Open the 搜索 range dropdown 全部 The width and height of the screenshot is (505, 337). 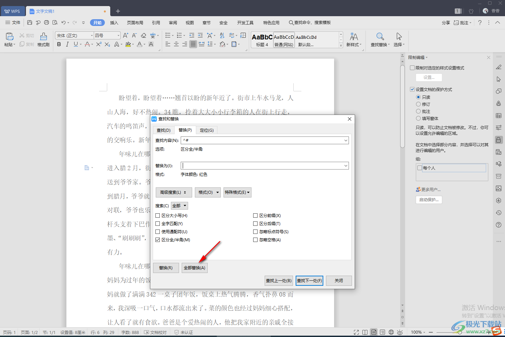tap(179, 206)
